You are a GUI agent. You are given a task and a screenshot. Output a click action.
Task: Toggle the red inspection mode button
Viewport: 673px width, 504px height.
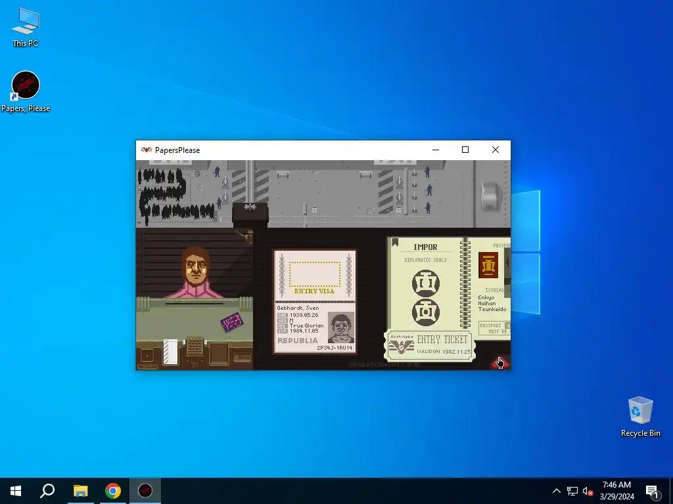pyautogui.click(x=500, y=363)
